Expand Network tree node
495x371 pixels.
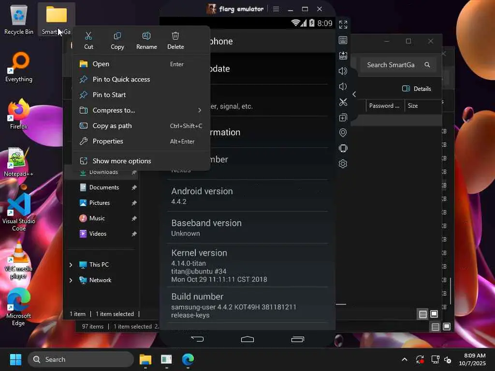(71, 280)
